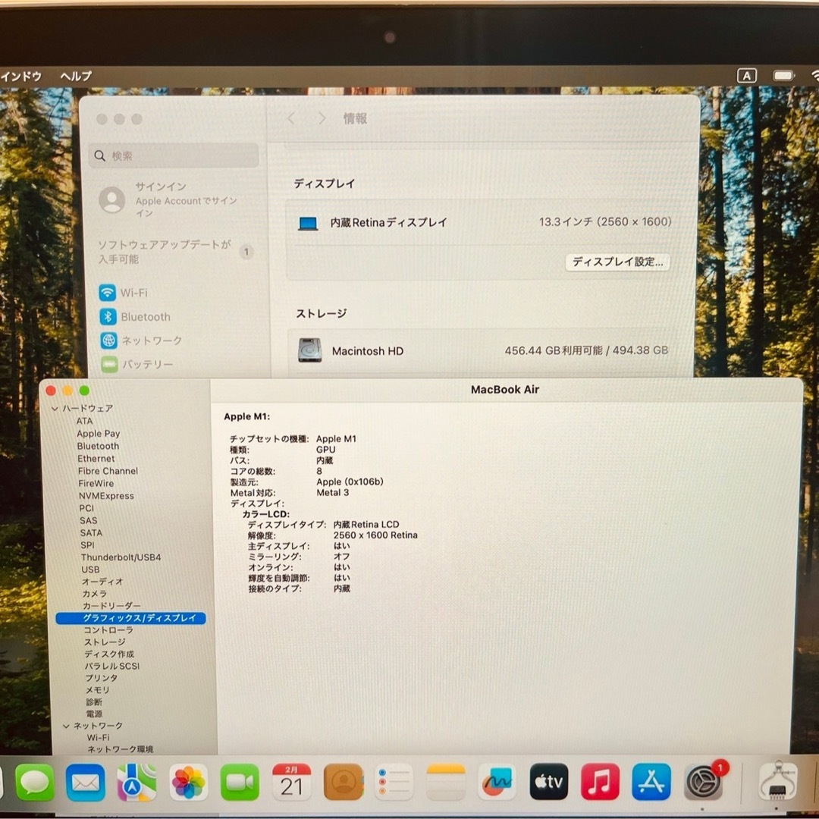Screen dimensions: 819x819
Task: Click the バッテリー icon in Settings sidebar
Action: [109, 364]
